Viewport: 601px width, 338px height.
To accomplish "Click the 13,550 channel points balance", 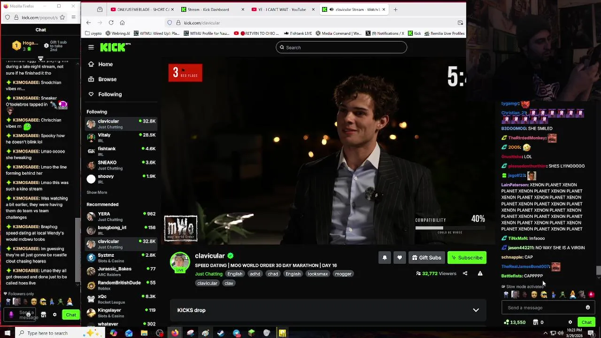I will (x=515, y=322).
